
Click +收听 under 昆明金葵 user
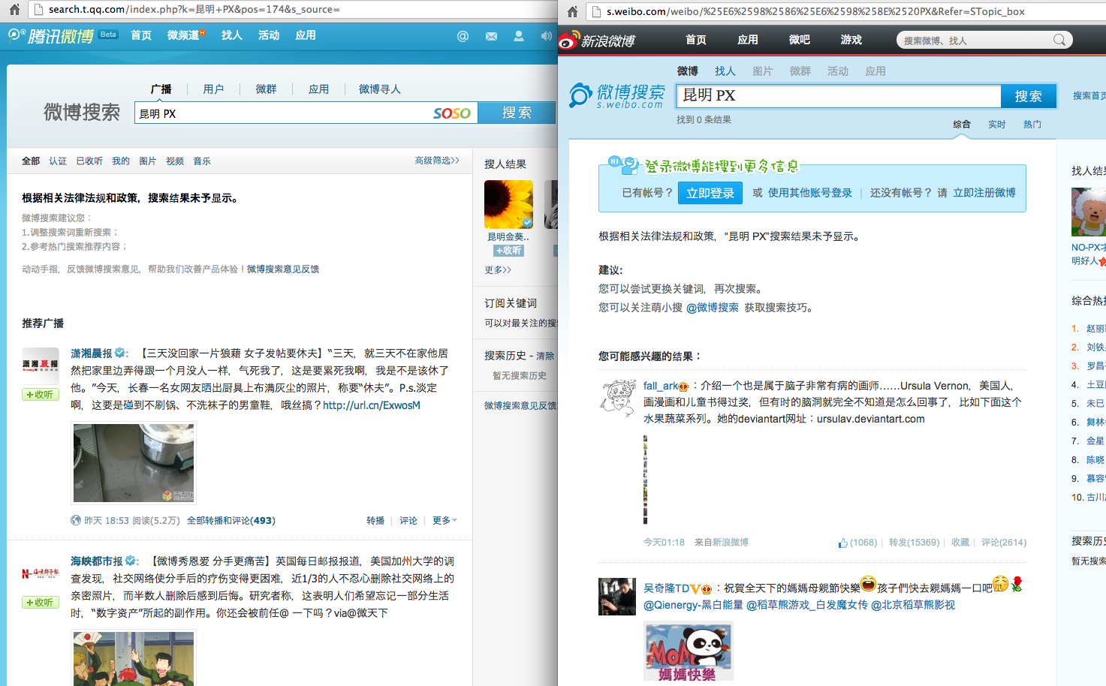(x=509, y=251)
